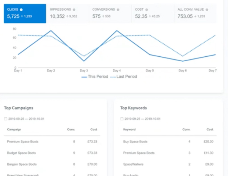Sort keywords by the Conv. column header
The image size is (228, 176).
(x=186, y=129)
